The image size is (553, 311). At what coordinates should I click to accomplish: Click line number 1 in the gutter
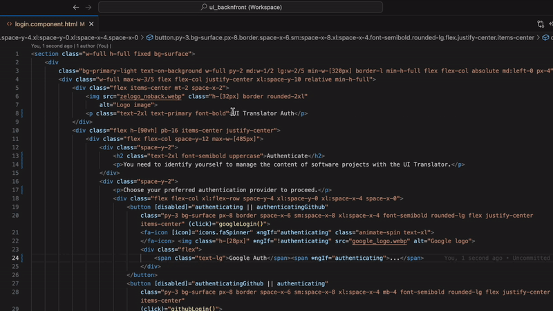(17, 54)
